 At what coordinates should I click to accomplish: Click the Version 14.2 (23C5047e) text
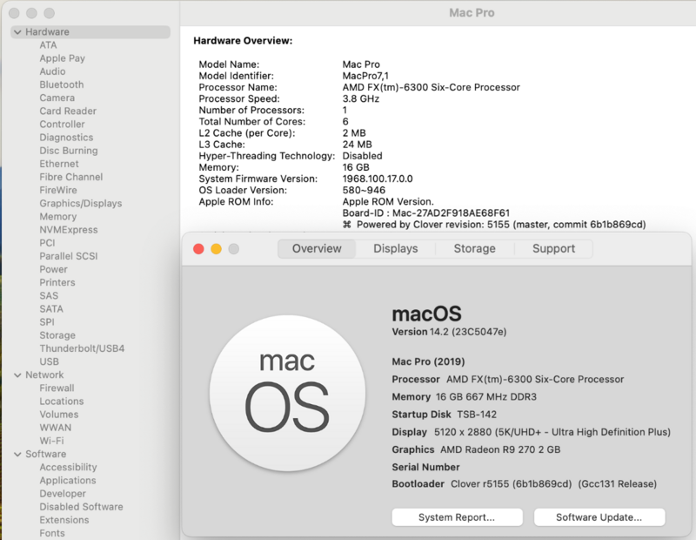pyautogui.click(x=449, y=332)
